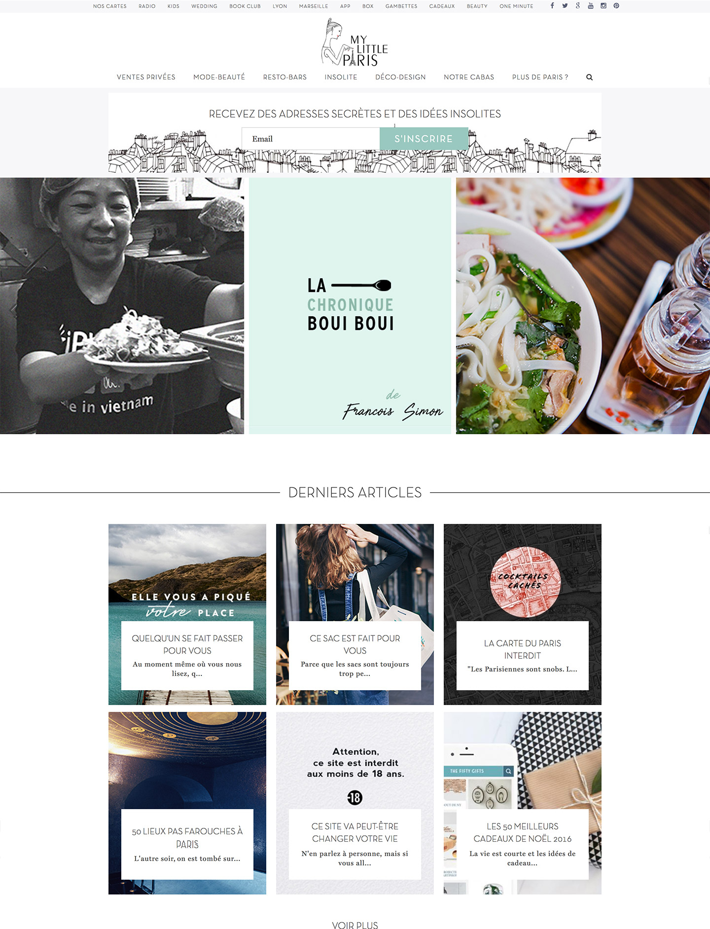Image resolution: width=710 pixels, height=929 pixels.
Task: Open the Twitter social icon
Action: (565, 6)
